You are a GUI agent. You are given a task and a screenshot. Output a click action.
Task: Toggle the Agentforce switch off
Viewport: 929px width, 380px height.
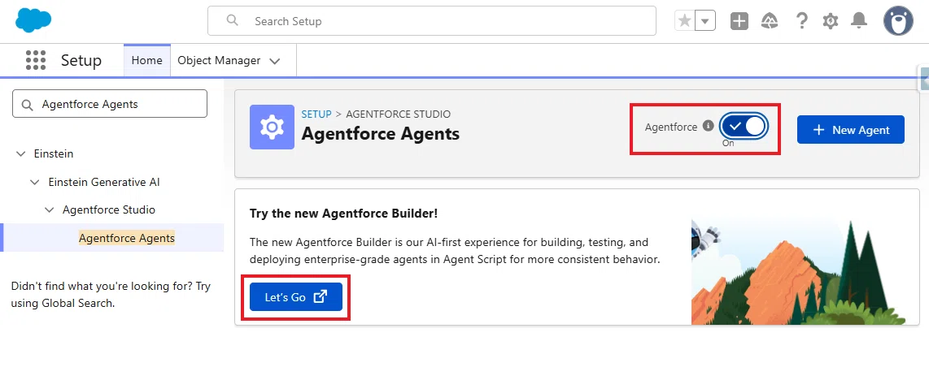coord(744,127)
